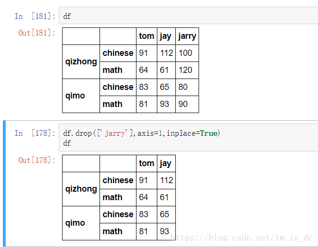This screenshot has width=318, height=247.
Task: Click 'chinese' under qizhong in Out[178] table
Action: (x=118, y=181)
